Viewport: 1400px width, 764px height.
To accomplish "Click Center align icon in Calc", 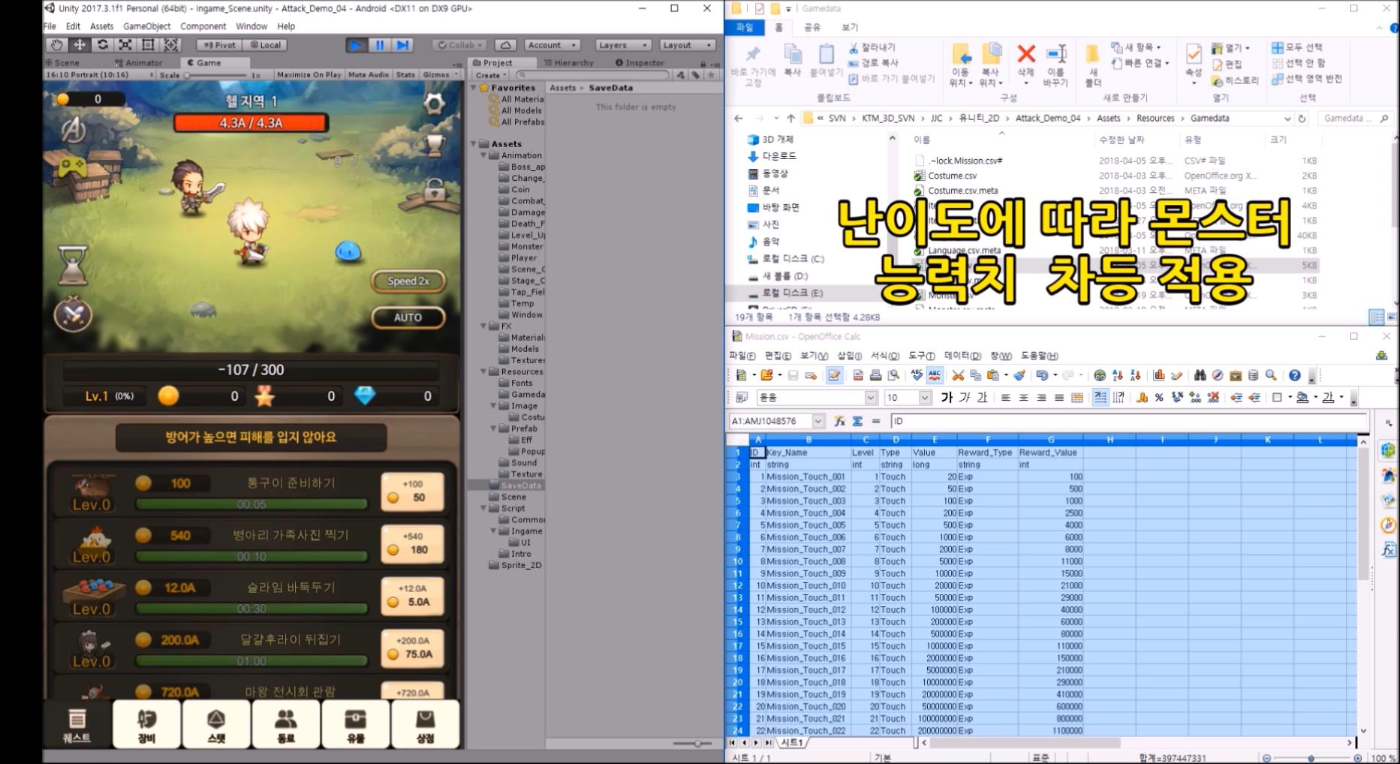I will point(1023,398).
